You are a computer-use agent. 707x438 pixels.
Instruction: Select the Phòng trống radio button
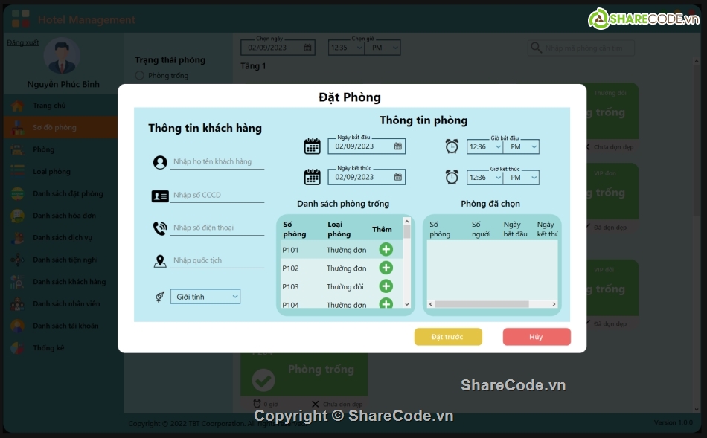[139, 76]
